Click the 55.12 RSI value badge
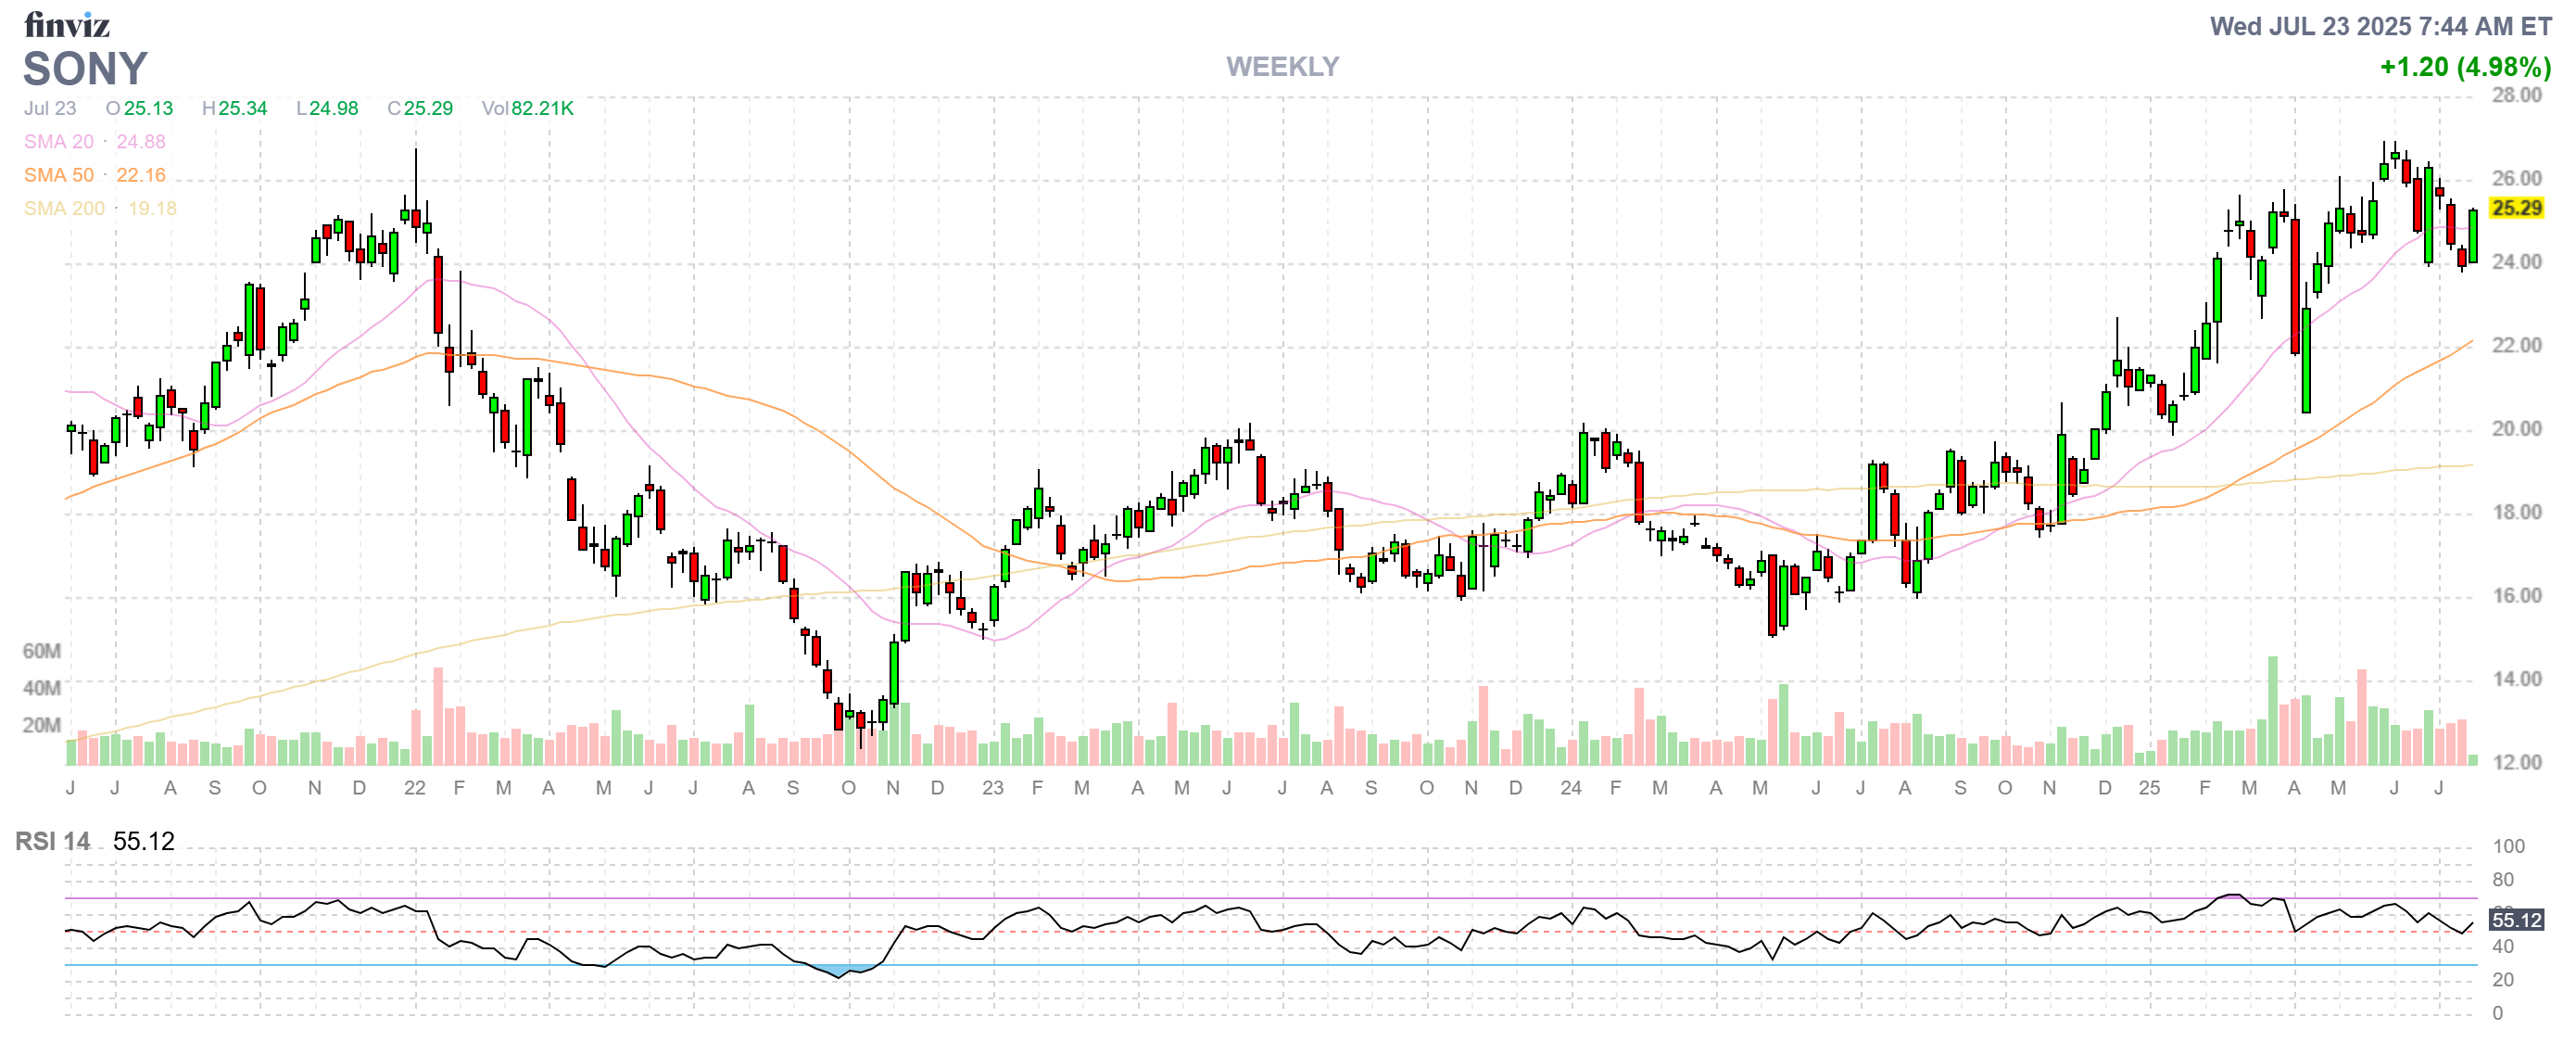This screenshot has width=2576, height=1042. [x=2516, y=920]
